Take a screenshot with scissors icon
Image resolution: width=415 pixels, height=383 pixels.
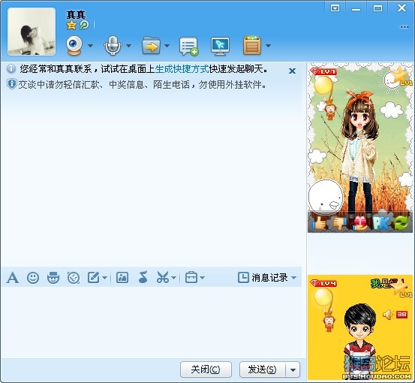pyautogui.click(x=163, y=277)
